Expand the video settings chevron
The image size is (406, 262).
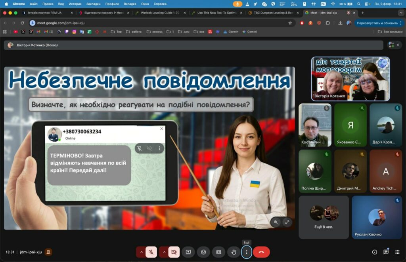(x=163, y=252)
